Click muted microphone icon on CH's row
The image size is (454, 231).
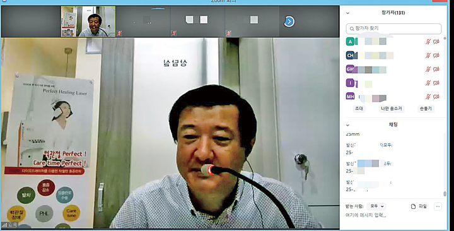pos(428,56)
